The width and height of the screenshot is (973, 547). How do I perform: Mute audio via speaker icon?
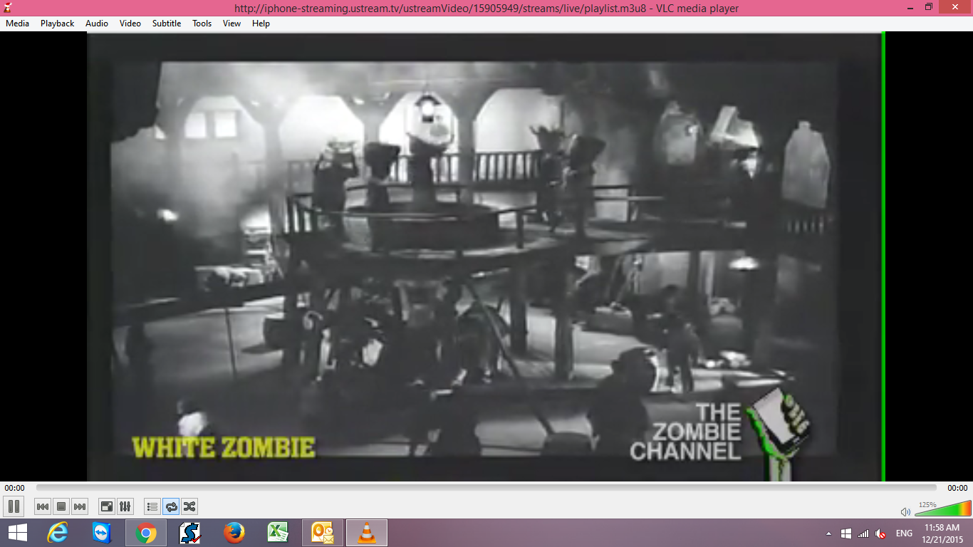[x=905, y=511]
